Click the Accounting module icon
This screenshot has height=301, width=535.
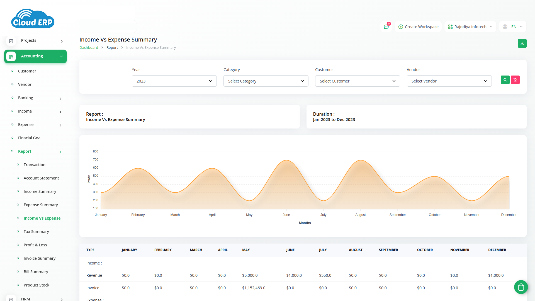click(11, 57)
